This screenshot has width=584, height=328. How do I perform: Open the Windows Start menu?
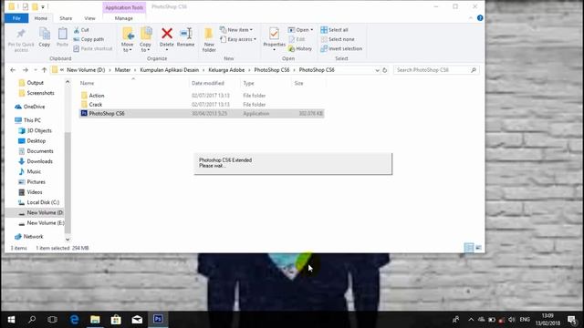click(11, 319)
